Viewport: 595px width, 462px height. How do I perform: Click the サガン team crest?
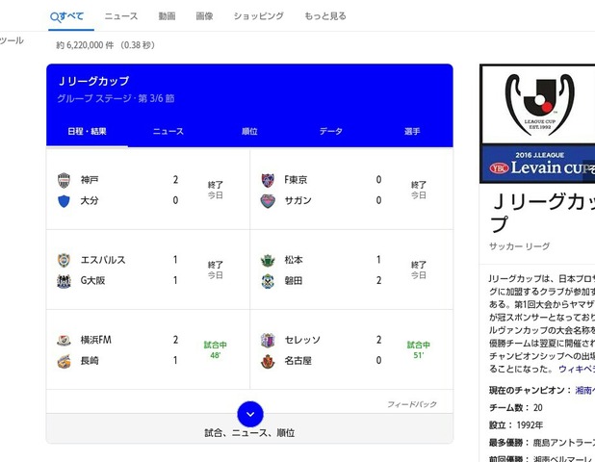pos(268,201)
